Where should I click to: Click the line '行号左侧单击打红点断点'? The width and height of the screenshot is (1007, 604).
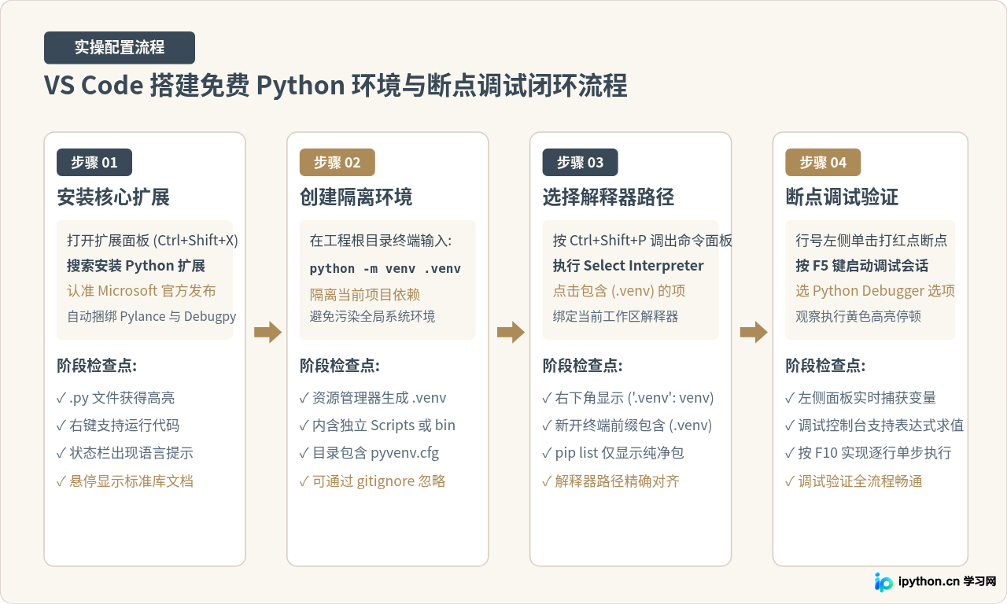(872, 241)
